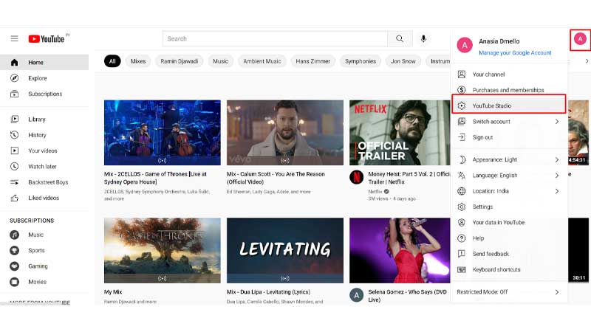The width and height of the screenshot is (591, 332).
Task: Click Manage your Google Account link
Action: (x=515, y=52)
